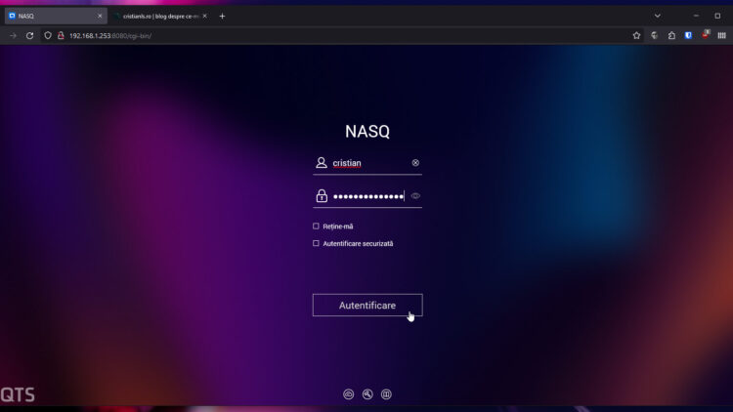Open the utilities wrench icon at bottom
The image size is (733, 412).
(x=367, y=394)
